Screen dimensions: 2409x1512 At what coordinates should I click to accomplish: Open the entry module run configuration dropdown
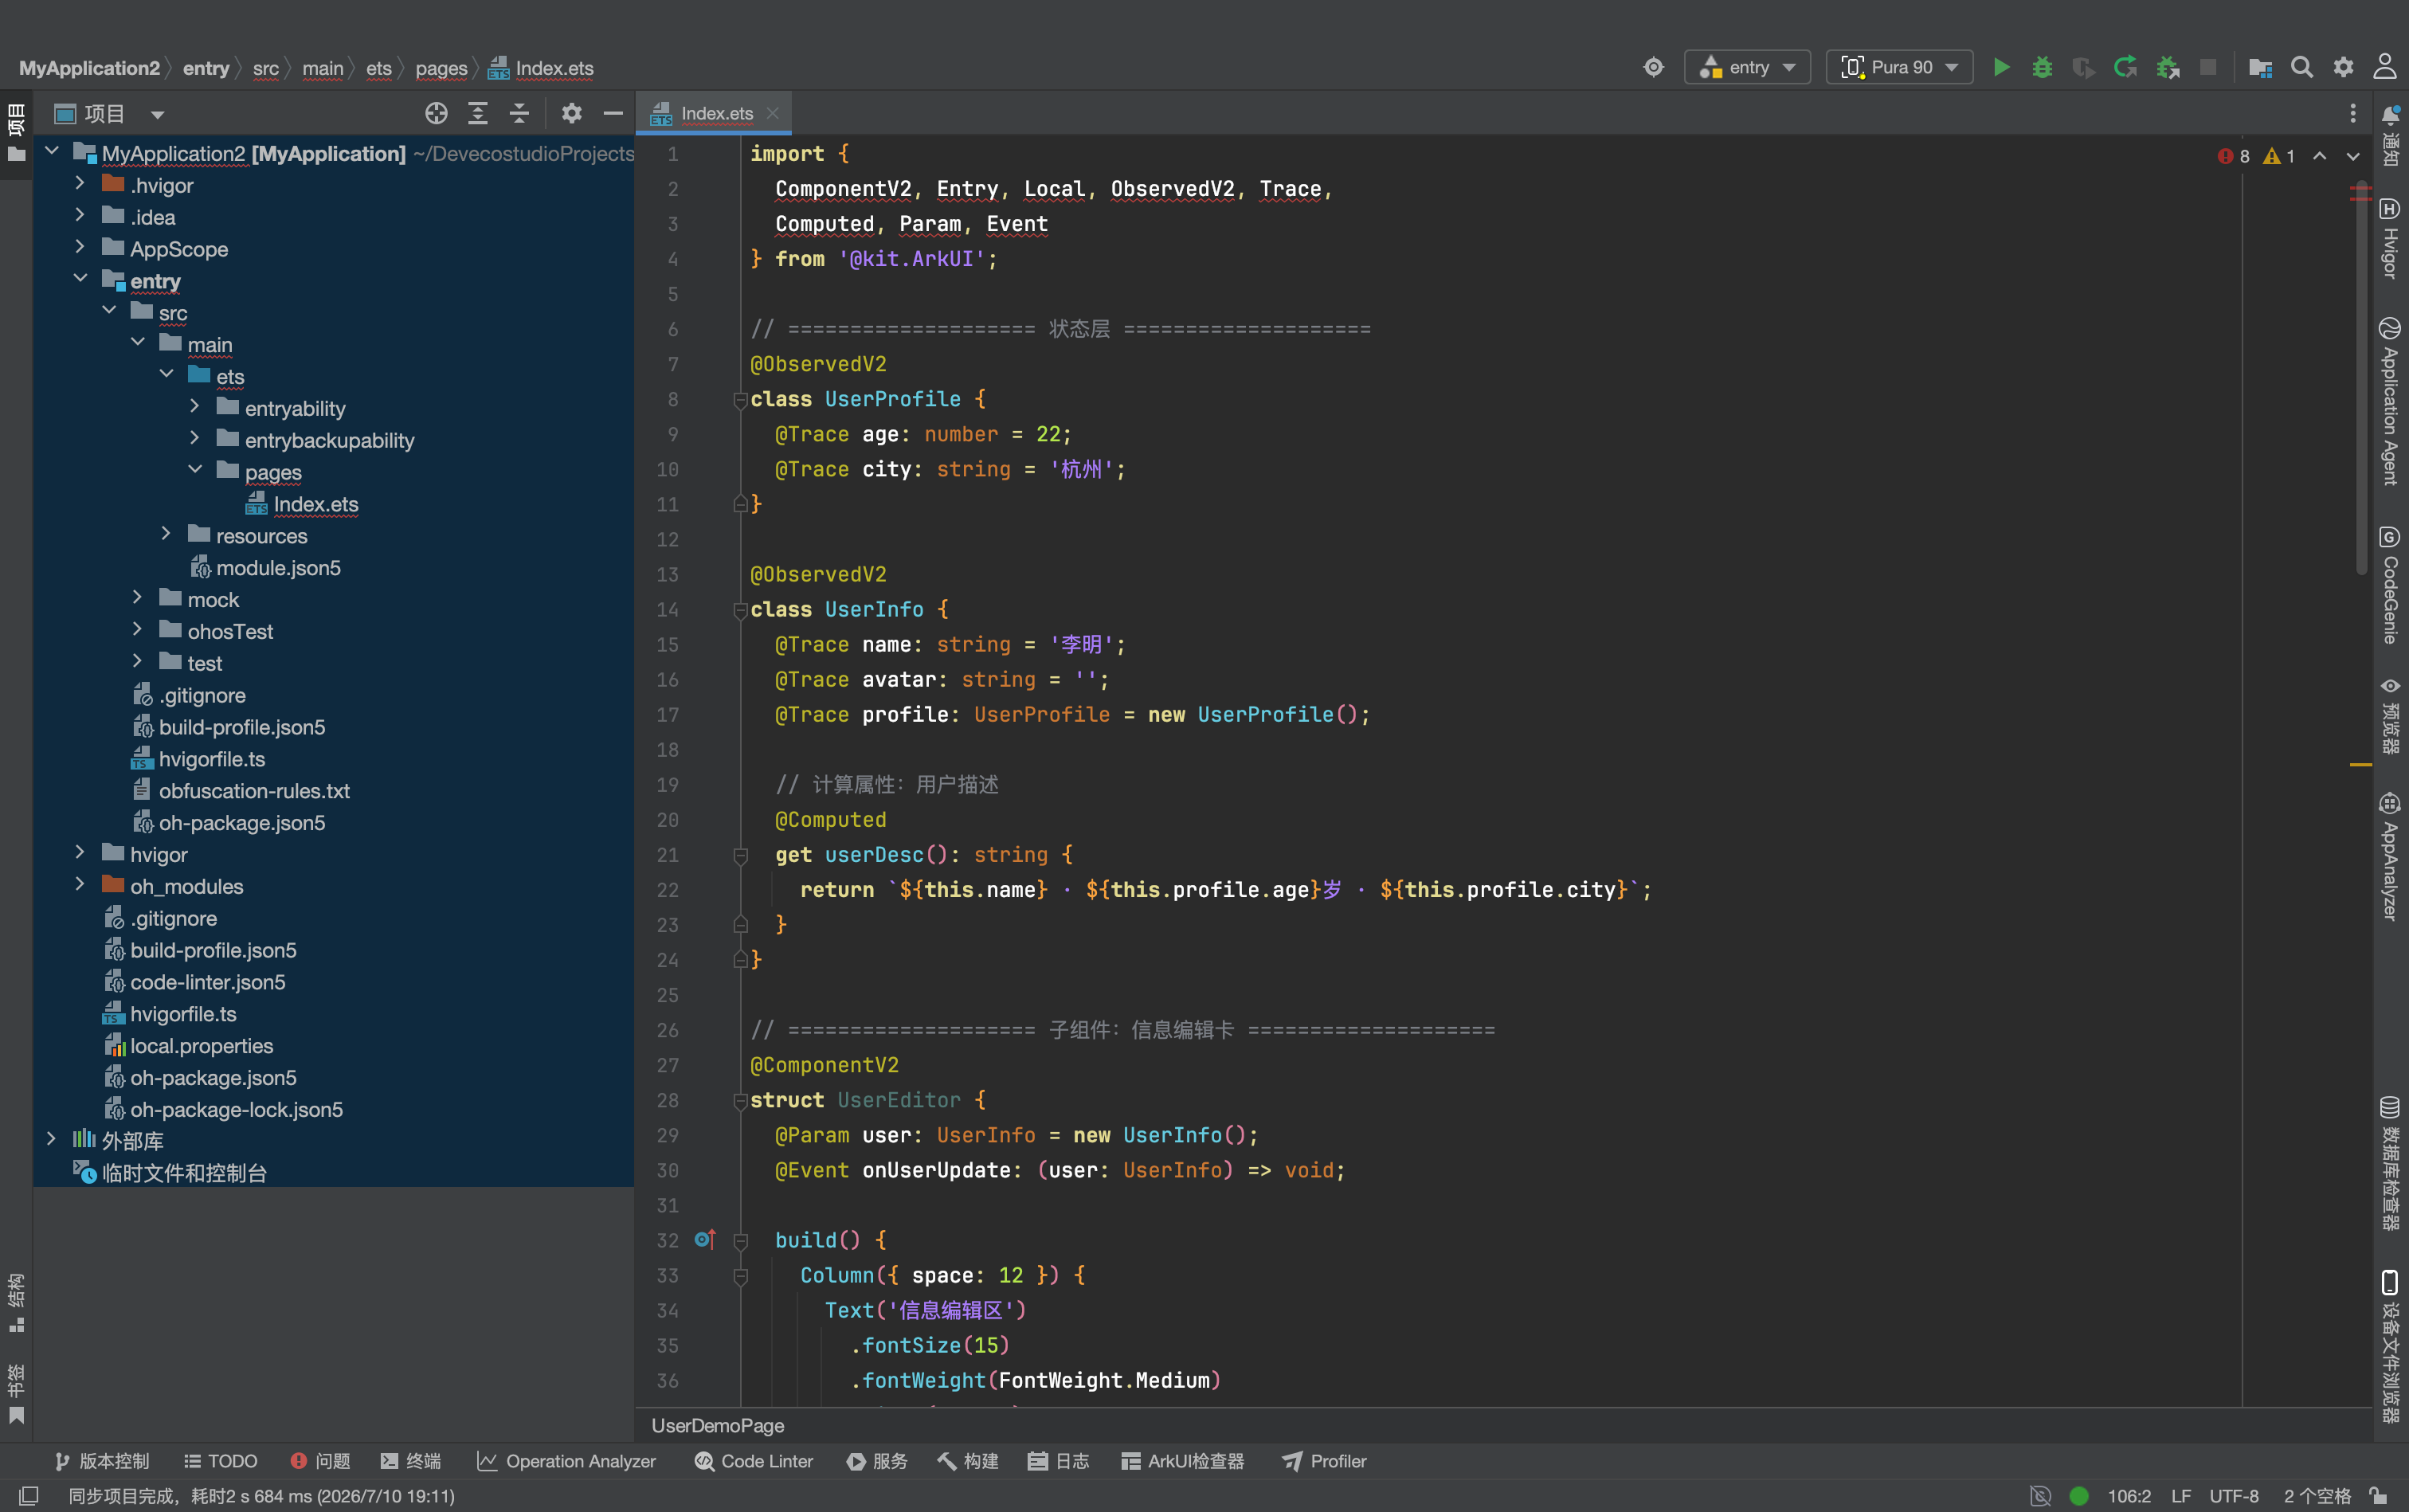coord(1747,67)
